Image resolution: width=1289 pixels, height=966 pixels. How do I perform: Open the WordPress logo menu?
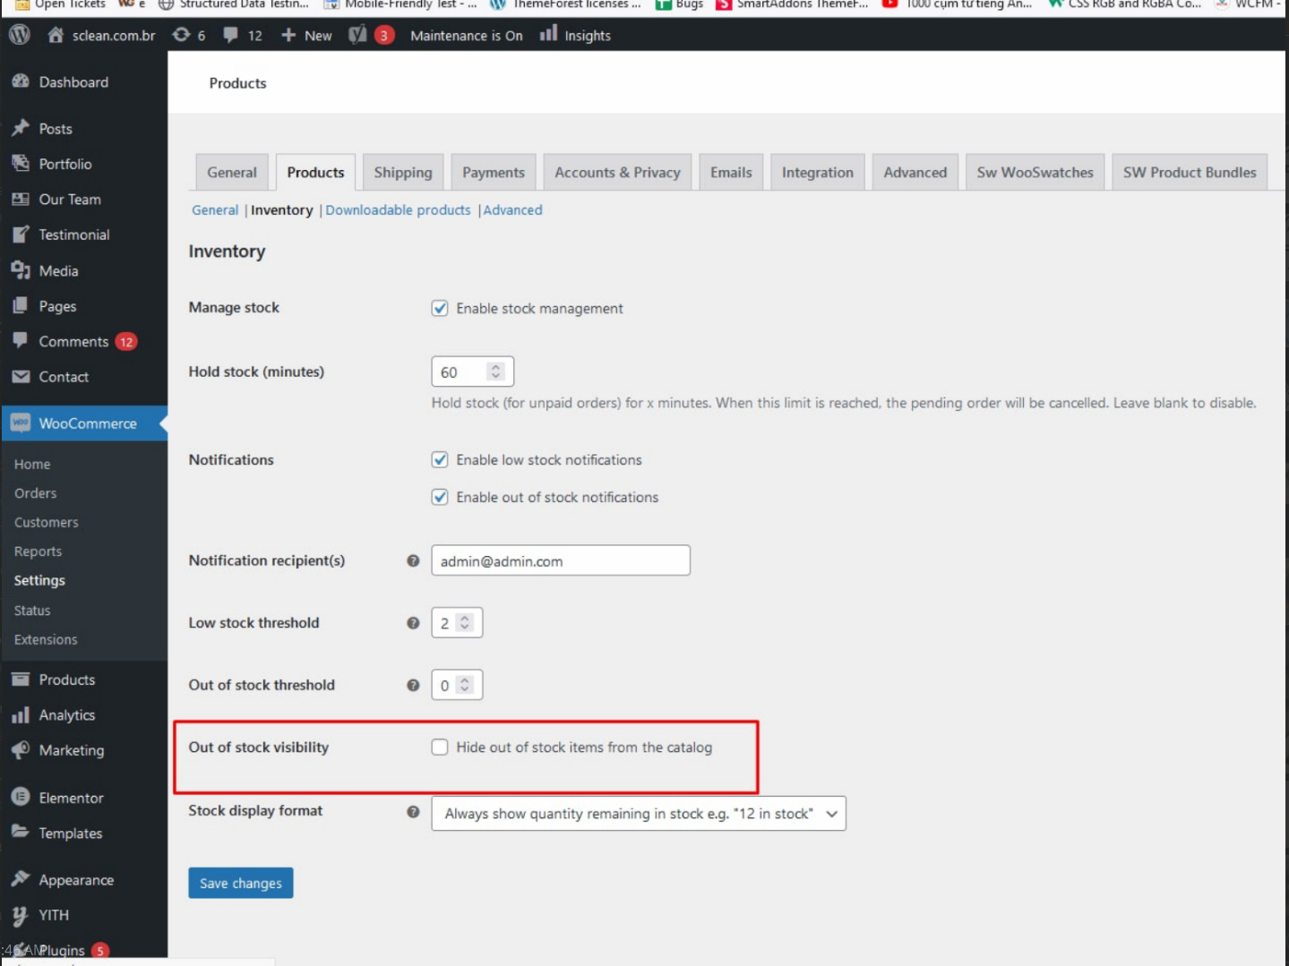(x=19, y=35)
